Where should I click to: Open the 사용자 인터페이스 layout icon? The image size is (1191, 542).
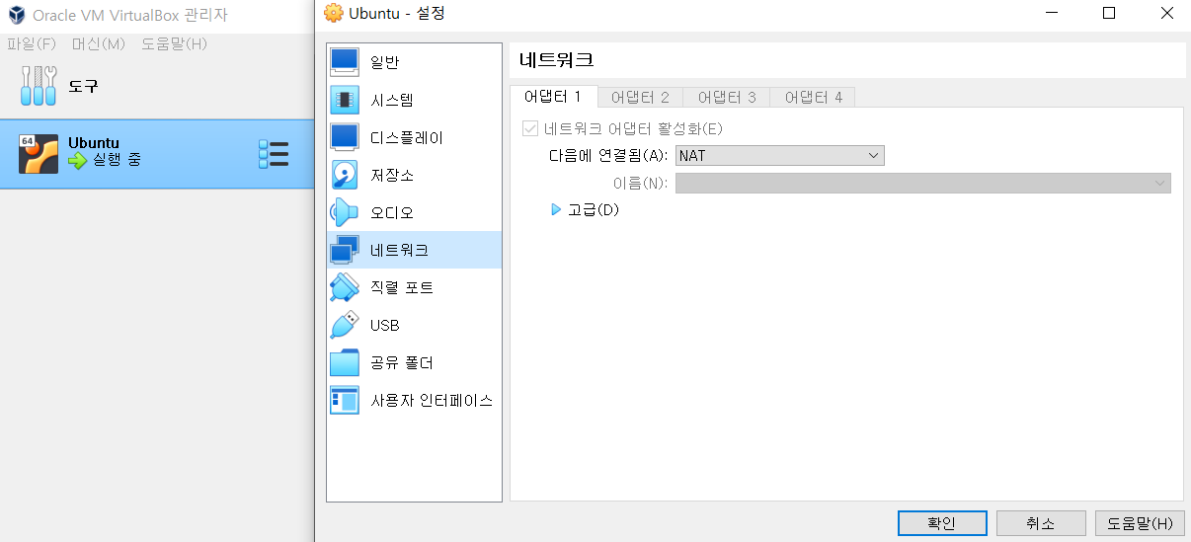click(x=345, y=400)
